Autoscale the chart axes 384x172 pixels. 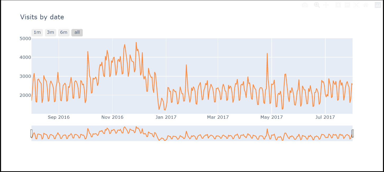click(357, 5)
